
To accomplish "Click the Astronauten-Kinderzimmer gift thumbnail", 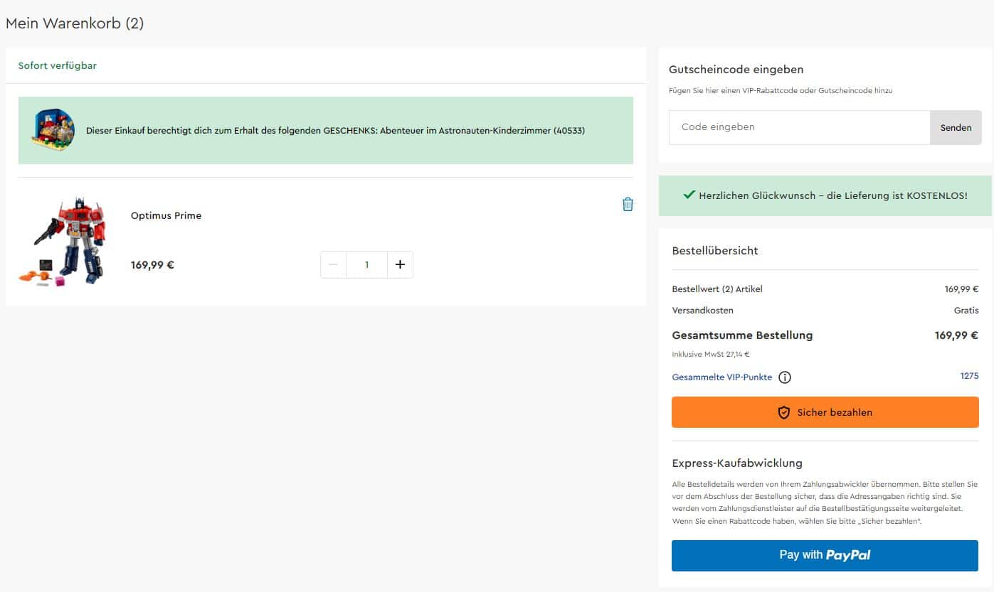I will click(53, 131).
